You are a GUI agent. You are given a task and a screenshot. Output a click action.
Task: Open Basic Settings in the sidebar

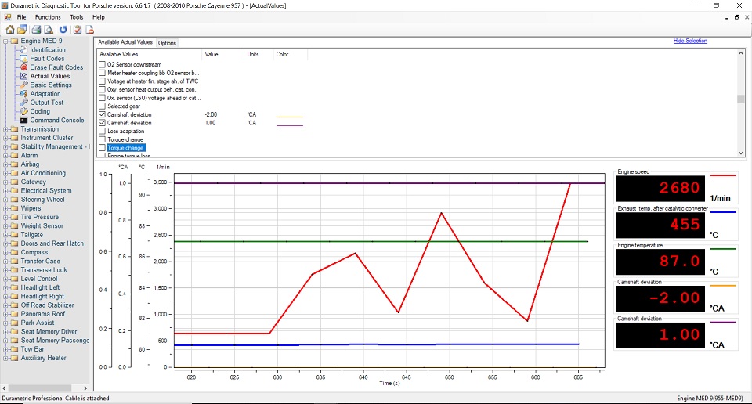tap(51, 85)
